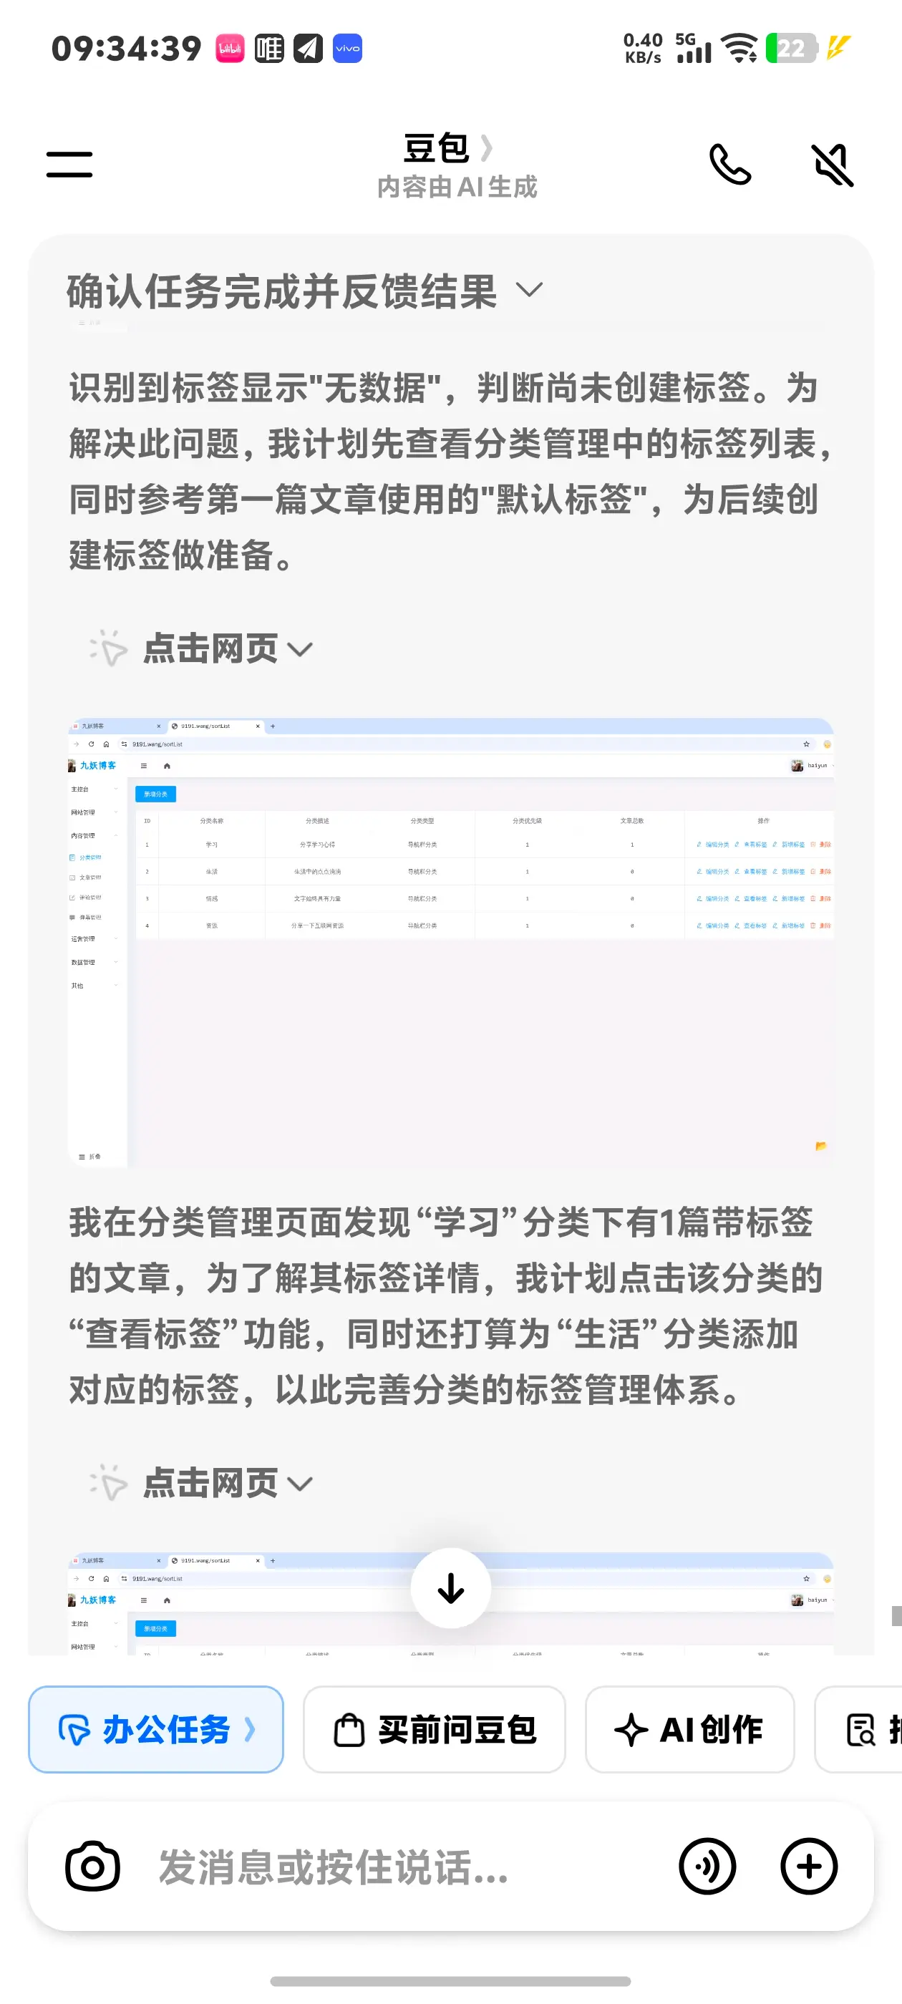Tap the paper-plane notification icon in the status bar

click(x=309, y=48)
